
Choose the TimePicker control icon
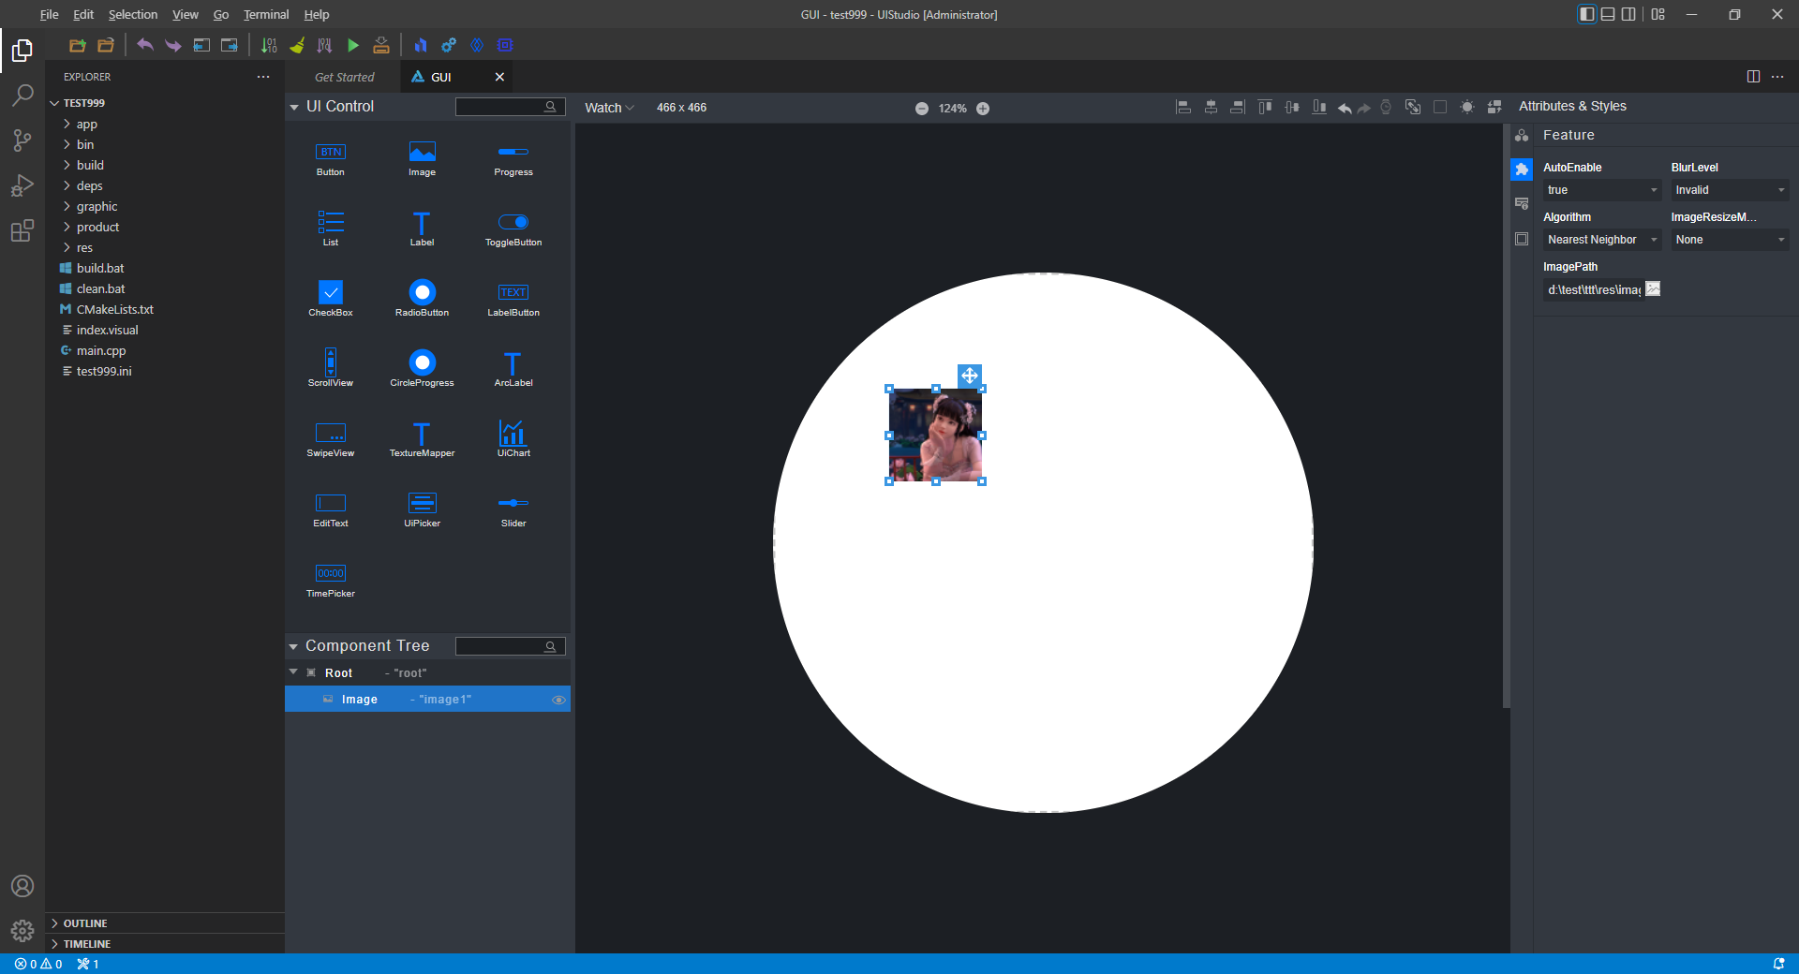tap(330, 574)
